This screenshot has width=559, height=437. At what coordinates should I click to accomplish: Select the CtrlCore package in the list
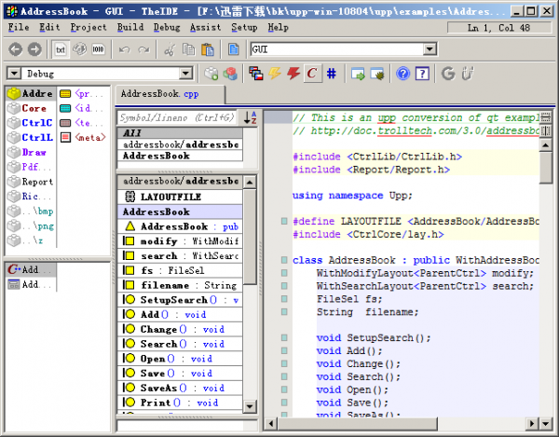[x=36, y=123]
